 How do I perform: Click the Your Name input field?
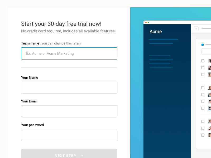click(69, 88)
